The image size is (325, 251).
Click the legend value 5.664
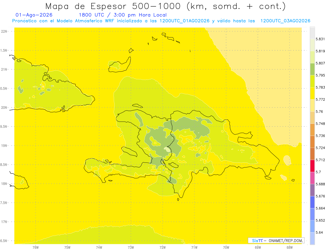point(320,208)
